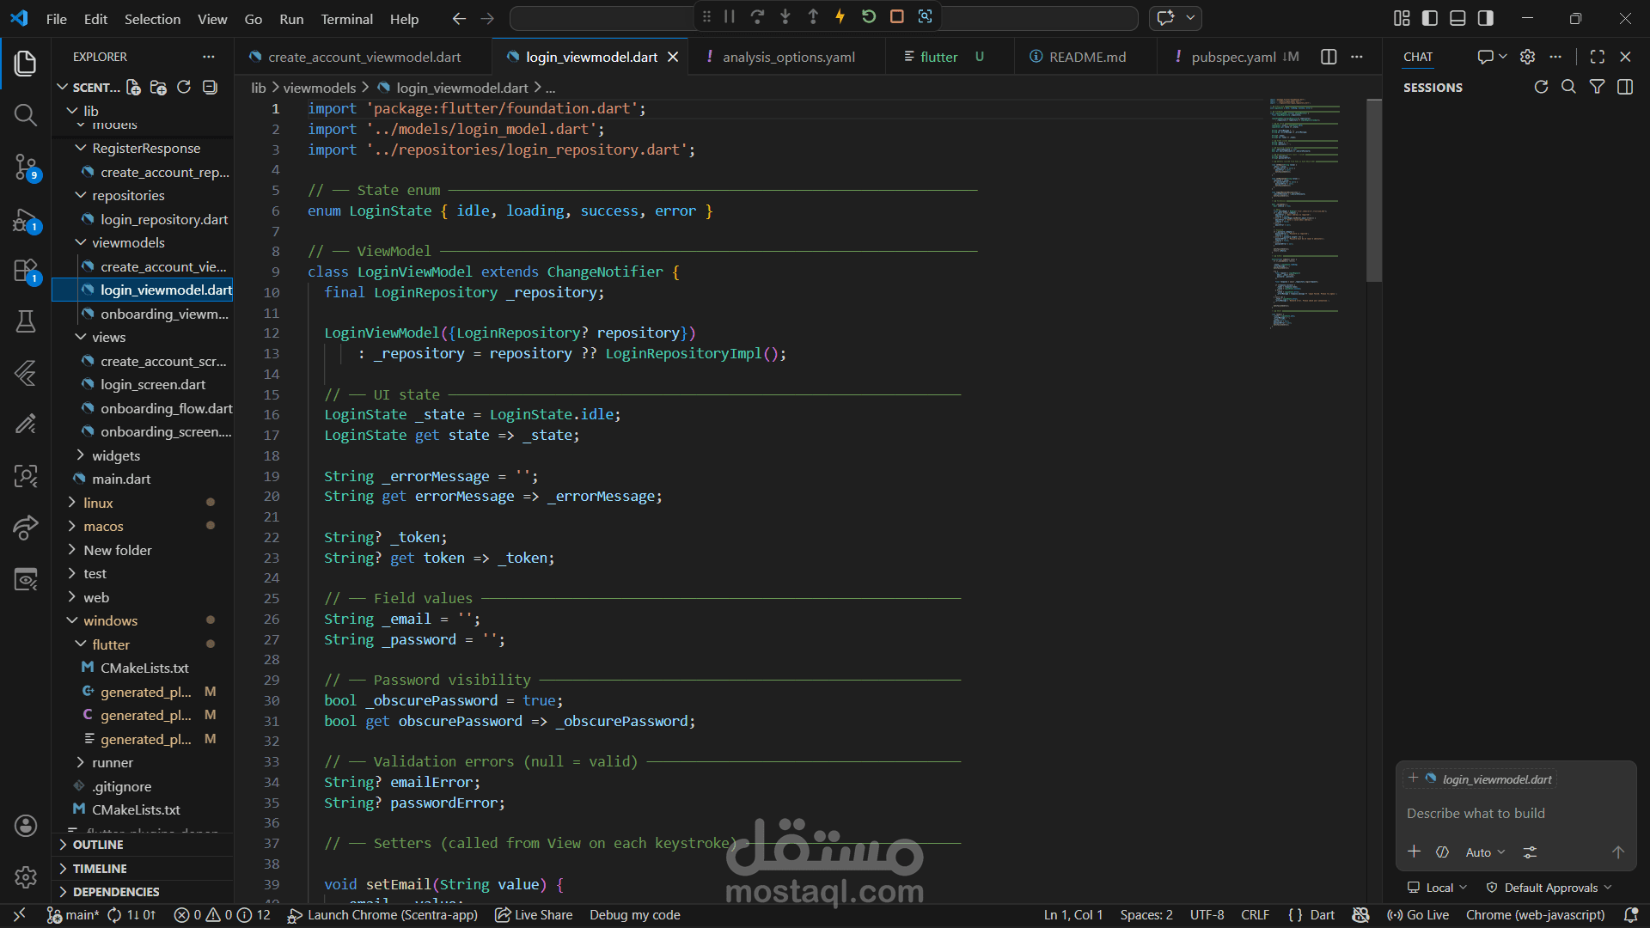
Task: Toggle the secondary side bar layout button
Action: [x=1486, y=18]
